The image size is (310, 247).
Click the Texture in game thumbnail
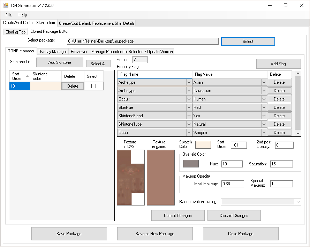pos(161,177)
